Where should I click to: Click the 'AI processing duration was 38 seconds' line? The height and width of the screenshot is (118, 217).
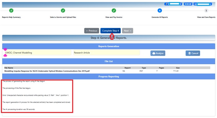(19, 109)
